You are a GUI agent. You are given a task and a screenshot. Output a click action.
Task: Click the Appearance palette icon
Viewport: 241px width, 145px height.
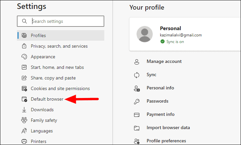(24, 57)
